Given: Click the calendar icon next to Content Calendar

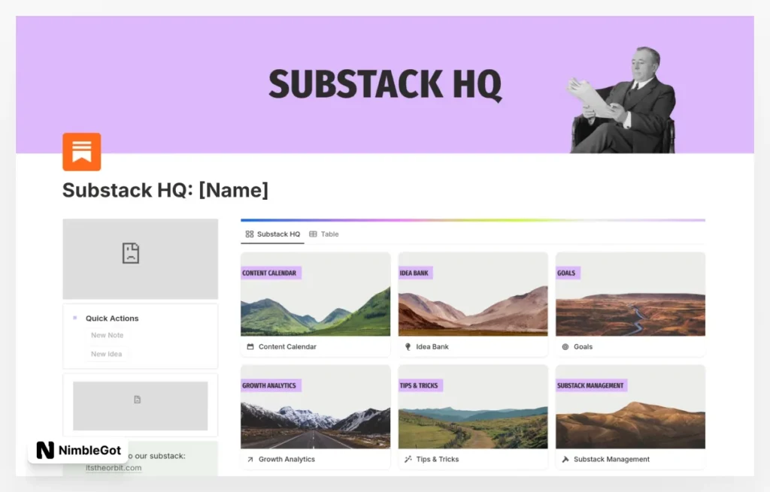Looking at the screenshot, I should [x=250, y=346].
